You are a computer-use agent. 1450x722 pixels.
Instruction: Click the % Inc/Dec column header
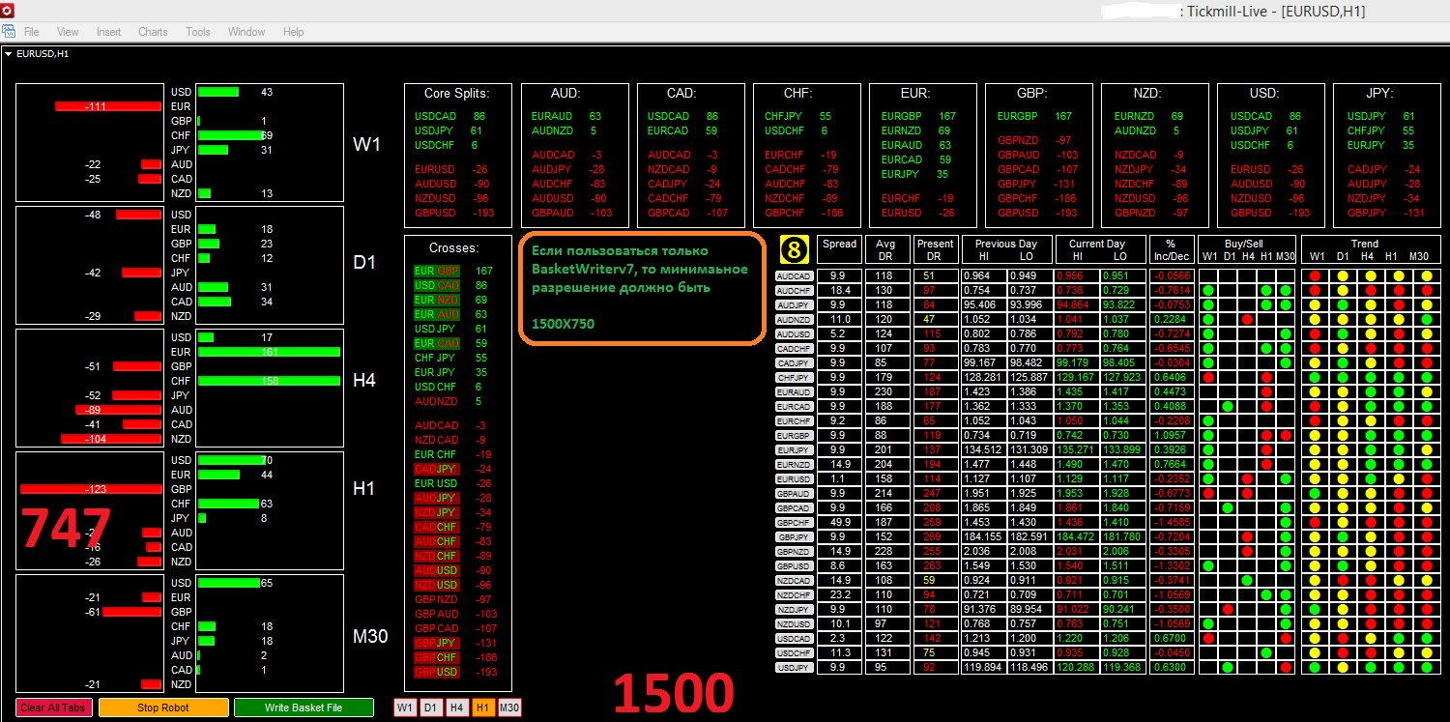[x=1171, y=249]
